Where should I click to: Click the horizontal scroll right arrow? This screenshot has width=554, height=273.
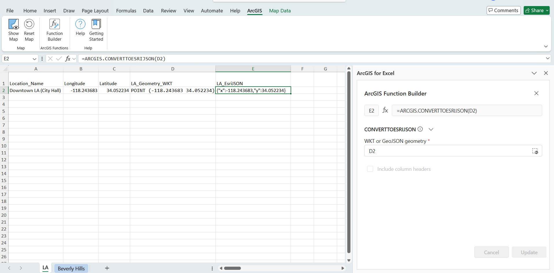pos(343,268)
